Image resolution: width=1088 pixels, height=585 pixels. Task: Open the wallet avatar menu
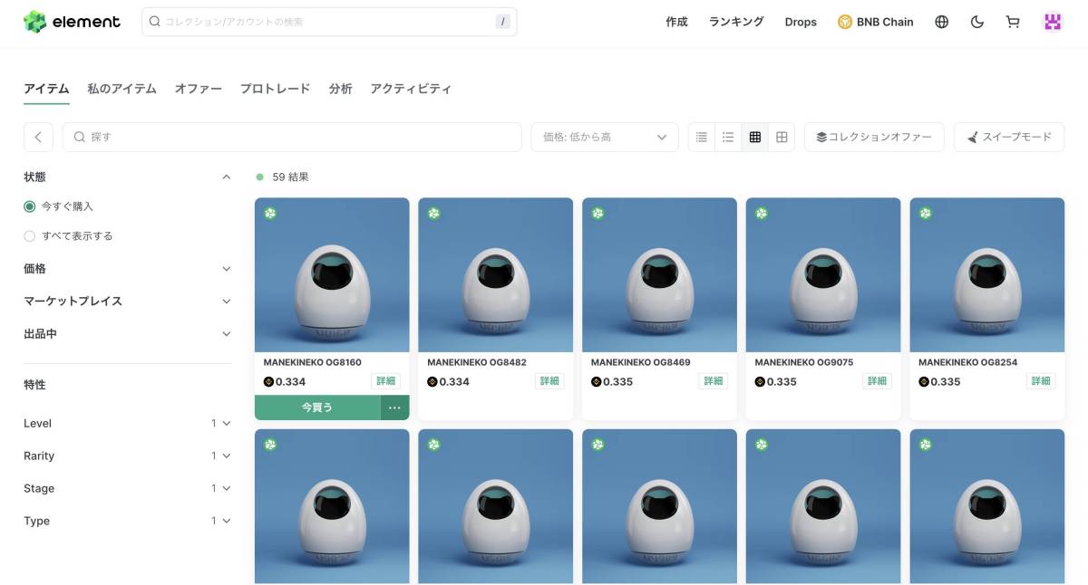coord(1052,21)
